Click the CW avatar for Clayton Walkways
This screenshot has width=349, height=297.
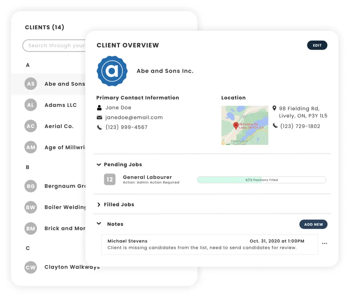click(30, 267)
